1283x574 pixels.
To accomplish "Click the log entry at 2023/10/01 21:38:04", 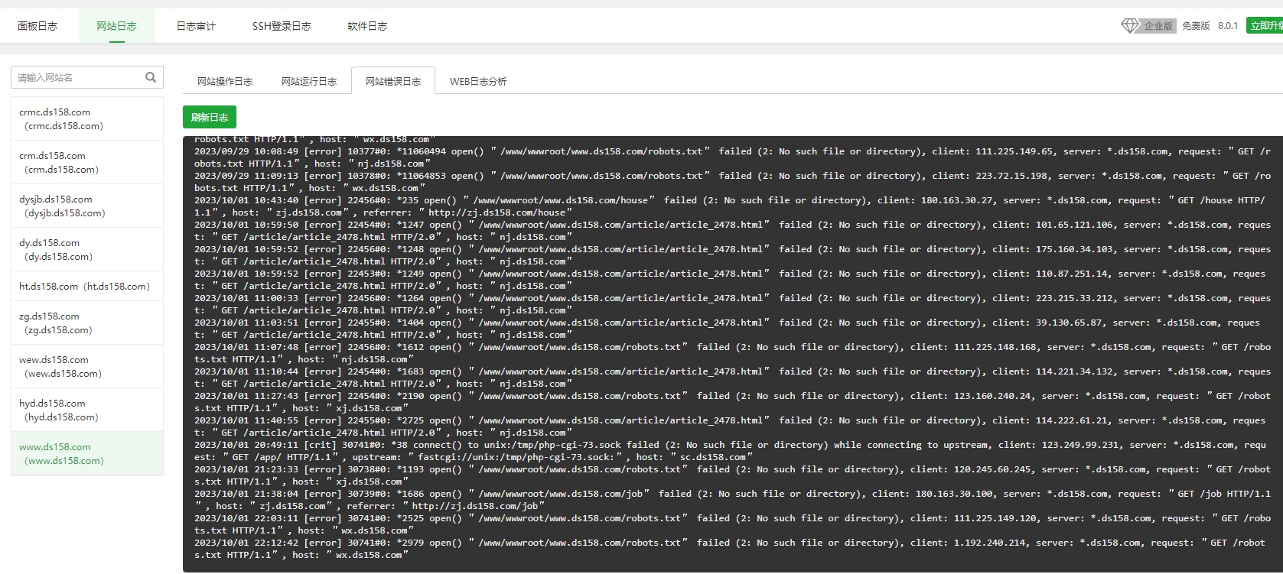I will click(x=732, y=500).
